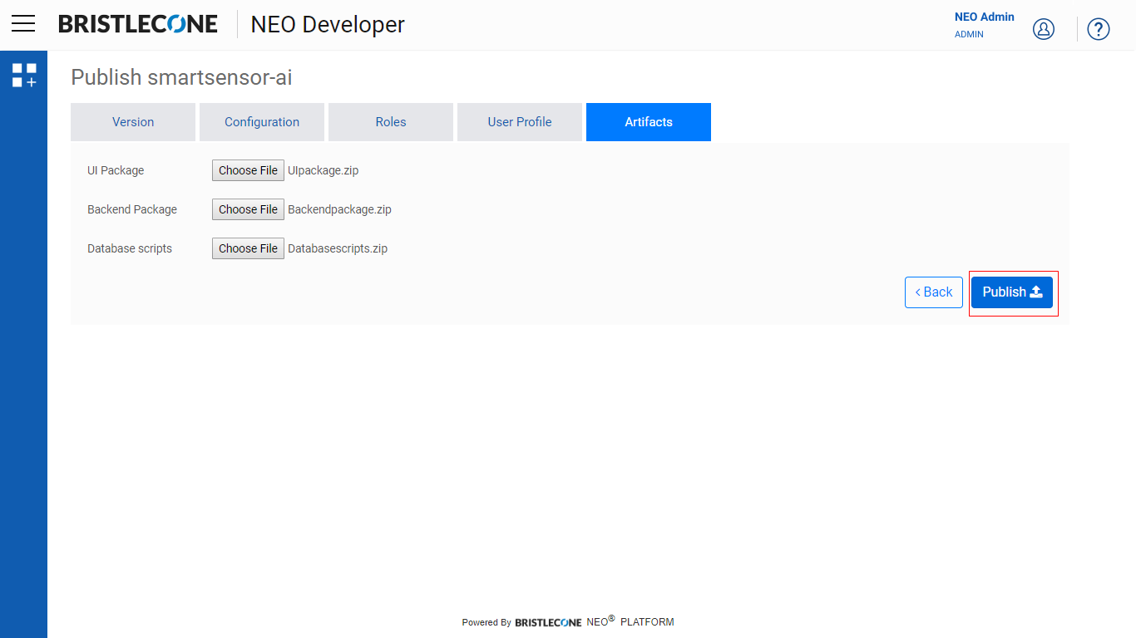Screen dimensions: 1136x638
Task: Switch to the Configuration tab
Action: click(x=262, y=122)
